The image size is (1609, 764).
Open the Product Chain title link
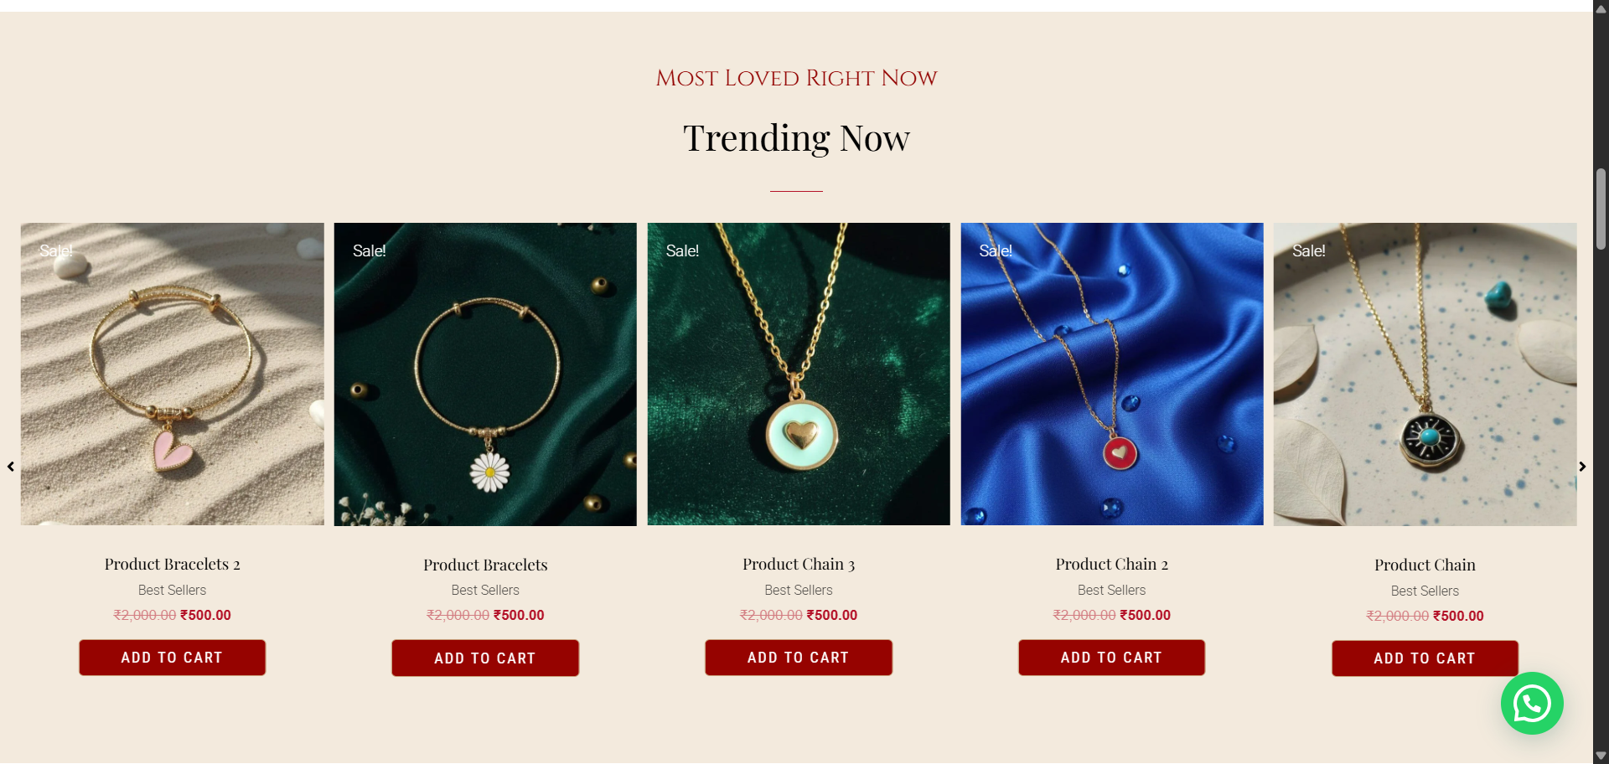[x=1425, y=565]
